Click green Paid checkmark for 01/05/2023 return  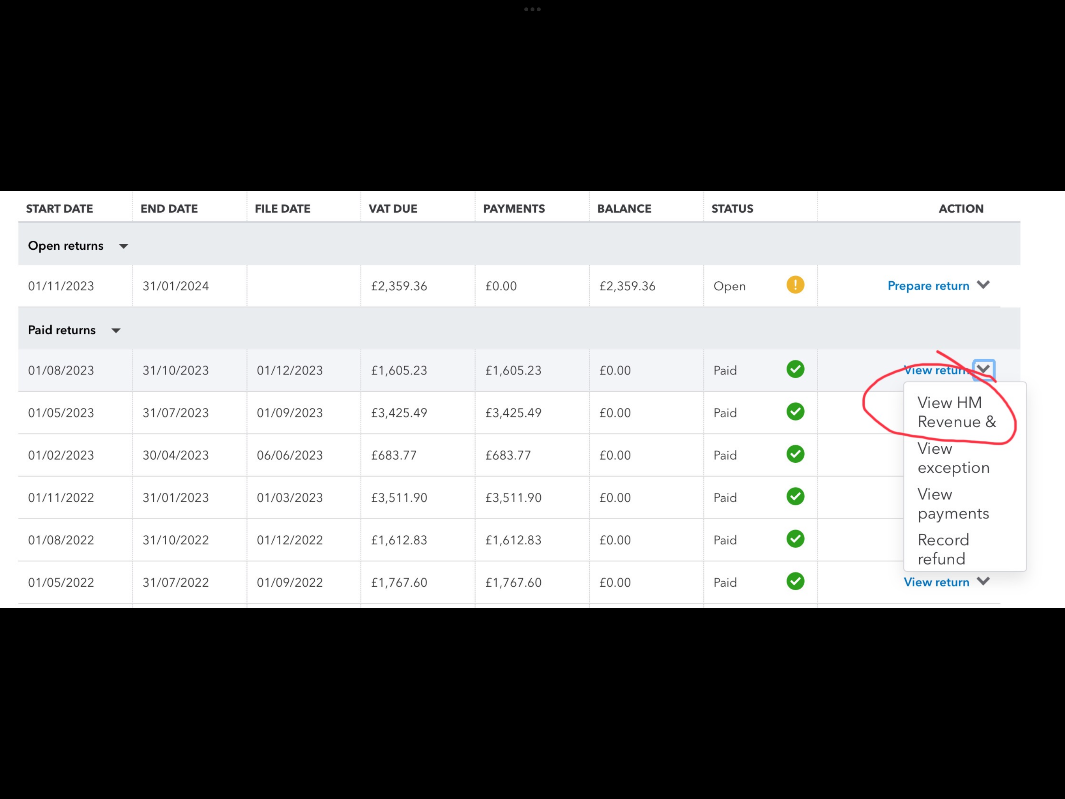coord(795,412)
